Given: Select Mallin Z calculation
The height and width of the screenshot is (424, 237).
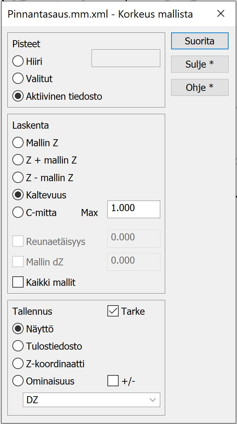Looking at the screenshot, I should [18, 143].
